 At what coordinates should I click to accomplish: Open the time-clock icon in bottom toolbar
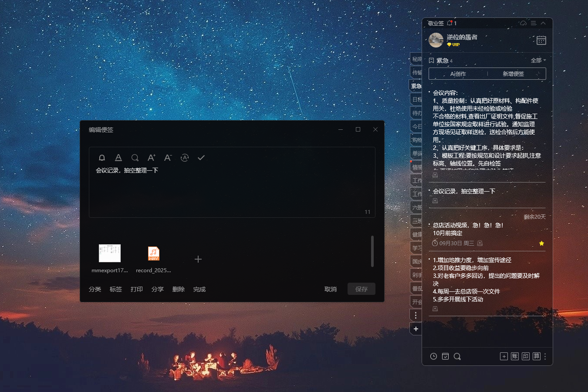click(433, 356)
